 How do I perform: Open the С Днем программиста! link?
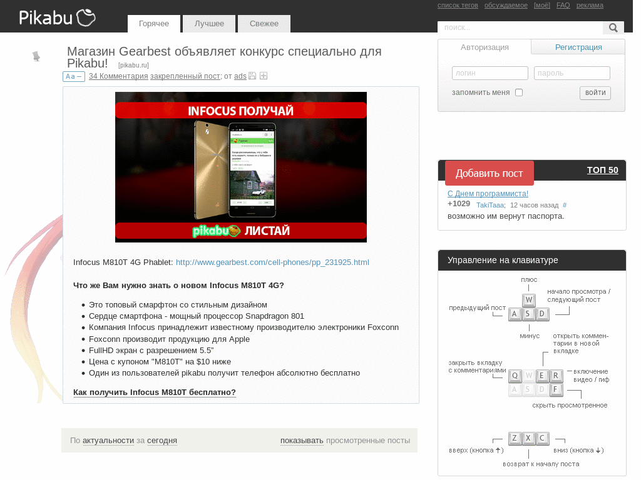point(488,194)
